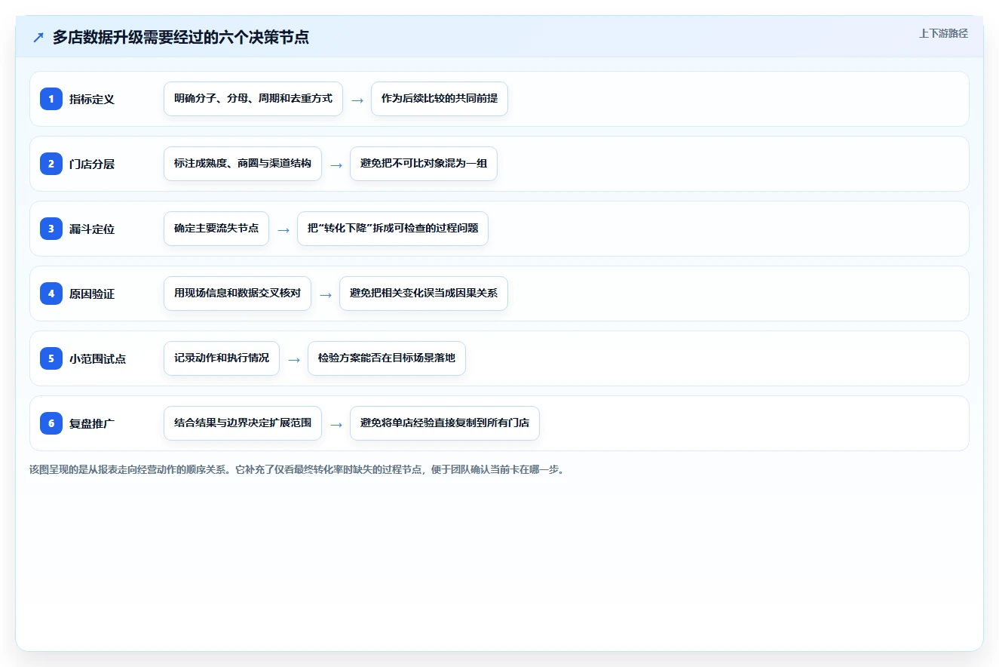Click the 上下游路径 label in header
Viewport: 999px width, 667px height.
pos(943,34)
